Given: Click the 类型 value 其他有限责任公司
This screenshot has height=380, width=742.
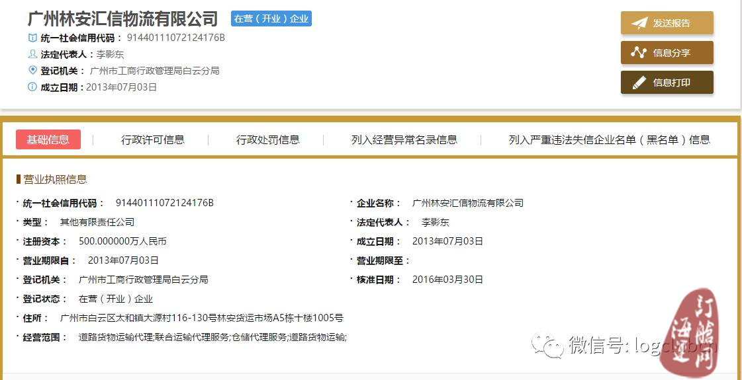Looking at the screenshot, I should [x=97, y=222].
